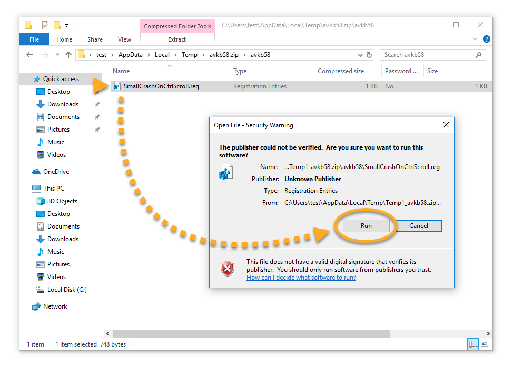
Task: Switch to Large icons view
Action: [x=485, y=344]
